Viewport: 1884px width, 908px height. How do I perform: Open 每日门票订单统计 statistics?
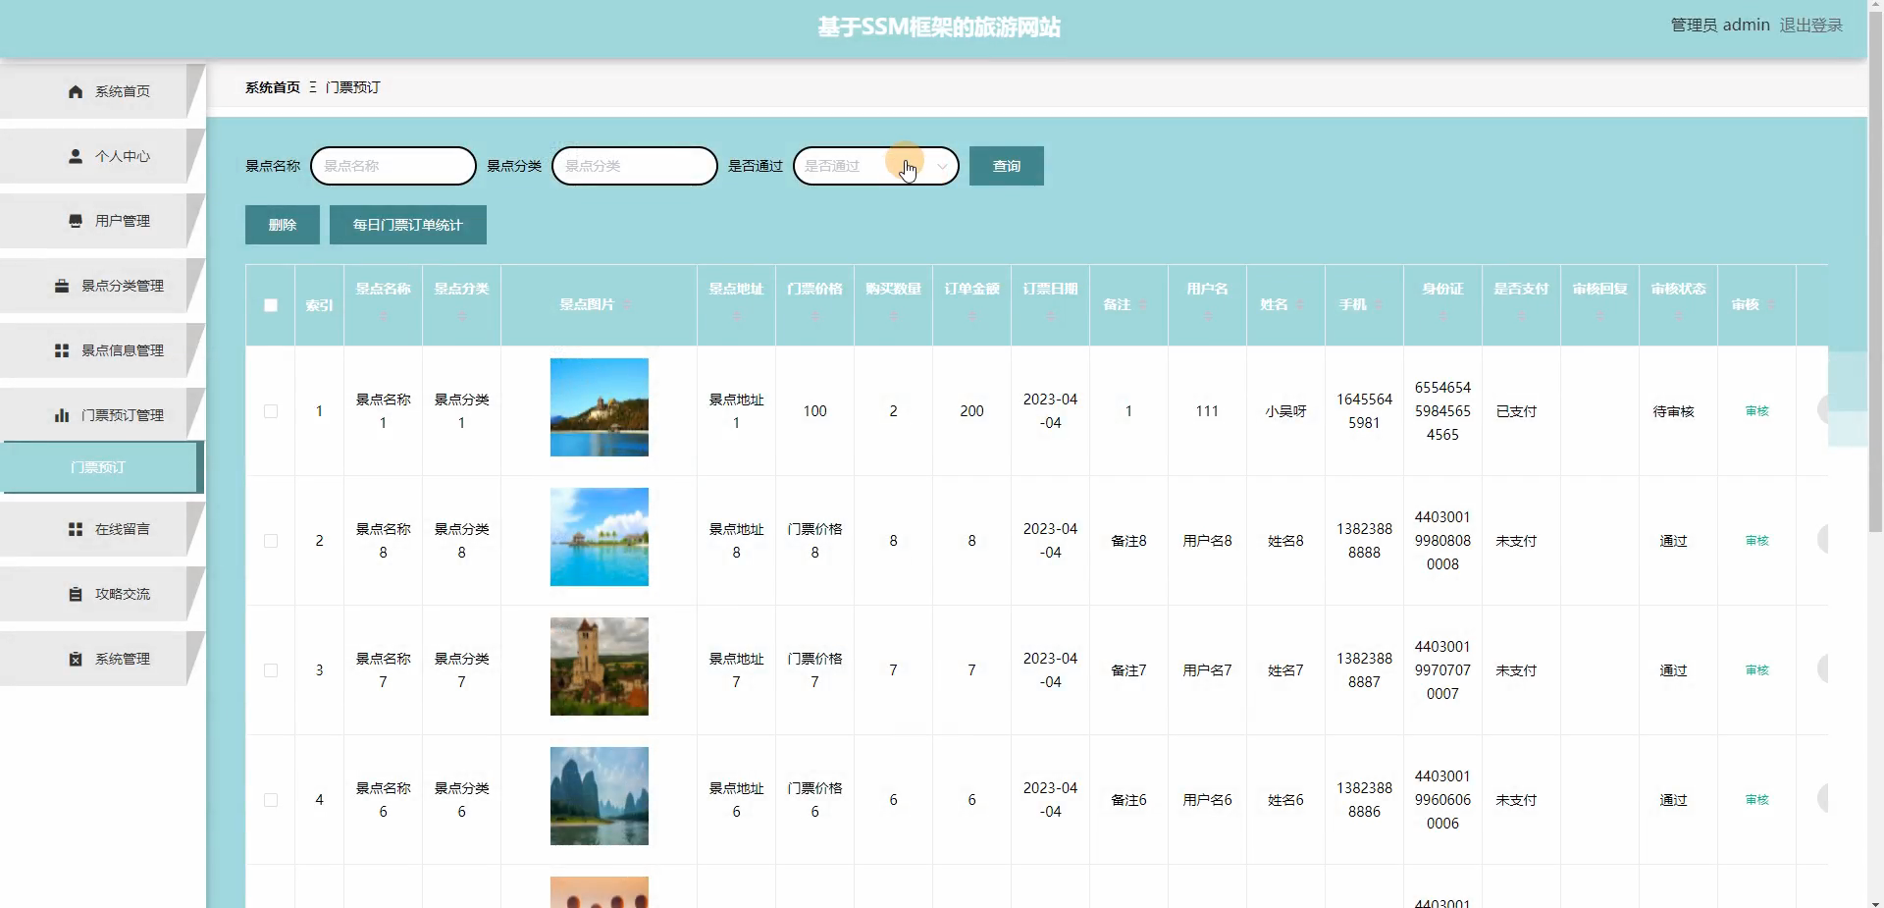(408, 225)
